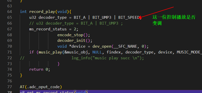Click the commented log_info statement
This screenshot has width=202, height=93.
click(x=108, y=58)
